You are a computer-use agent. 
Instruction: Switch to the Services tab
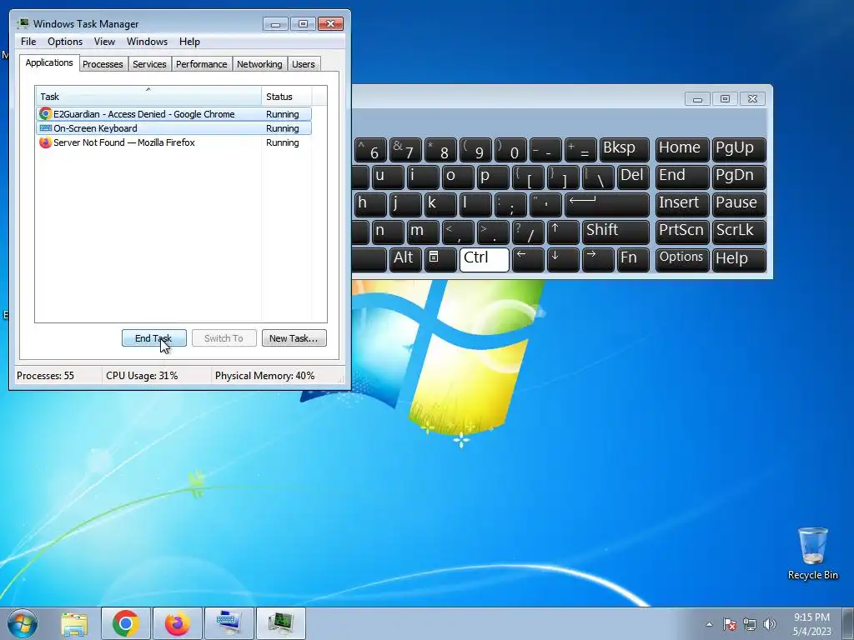point(149,64)
